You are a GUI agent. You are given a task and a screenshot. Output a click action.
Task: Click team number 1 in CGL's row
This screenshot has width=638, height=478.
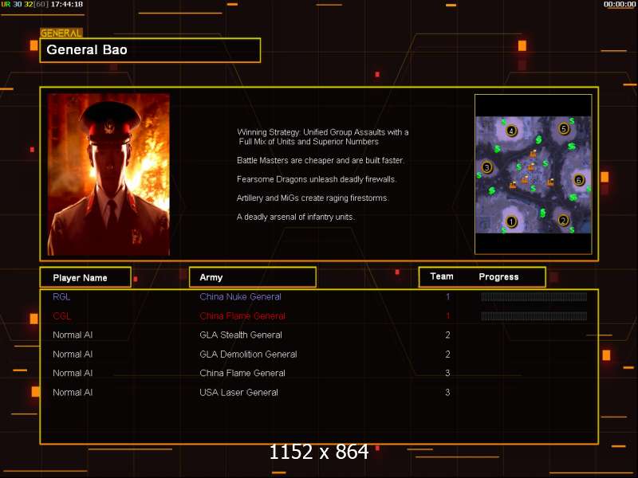pos(447,315)
